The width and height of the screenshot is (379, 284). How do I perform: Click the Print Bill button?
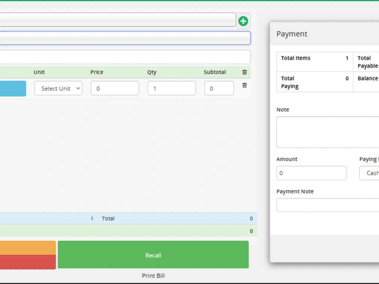pyautogui.click(x=153, y=276)
